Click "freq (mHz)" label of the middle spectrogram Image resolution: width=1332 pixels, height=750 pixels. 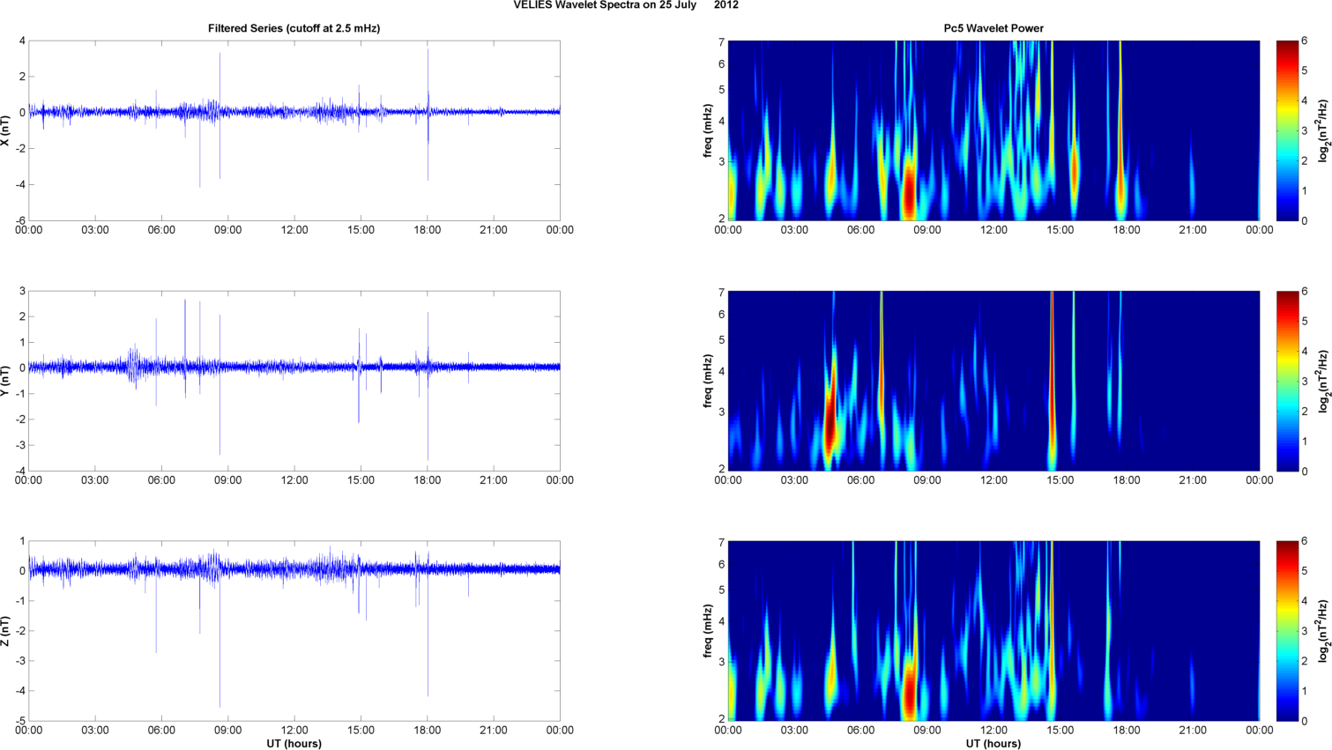[708, 381]
